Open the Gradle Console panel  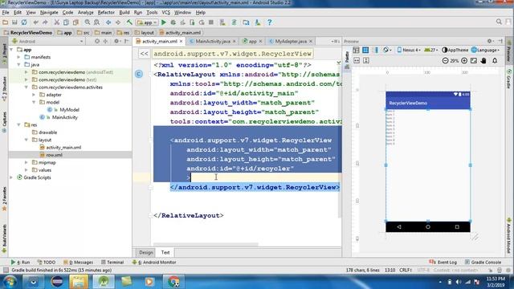(x=483, y=263)
